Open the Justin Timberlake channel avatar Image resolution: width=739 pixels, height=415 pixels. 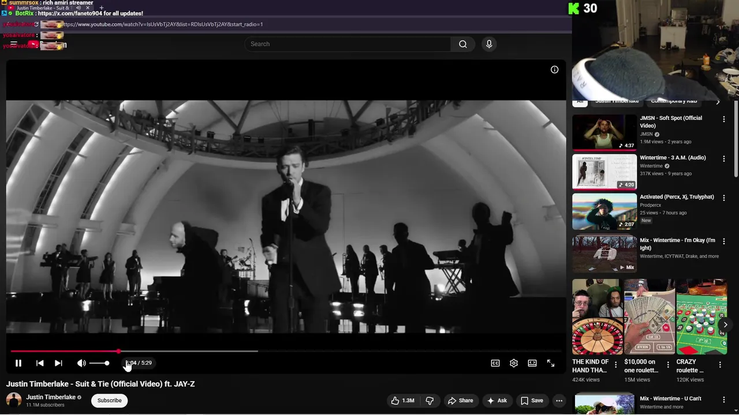coord(14,400)
